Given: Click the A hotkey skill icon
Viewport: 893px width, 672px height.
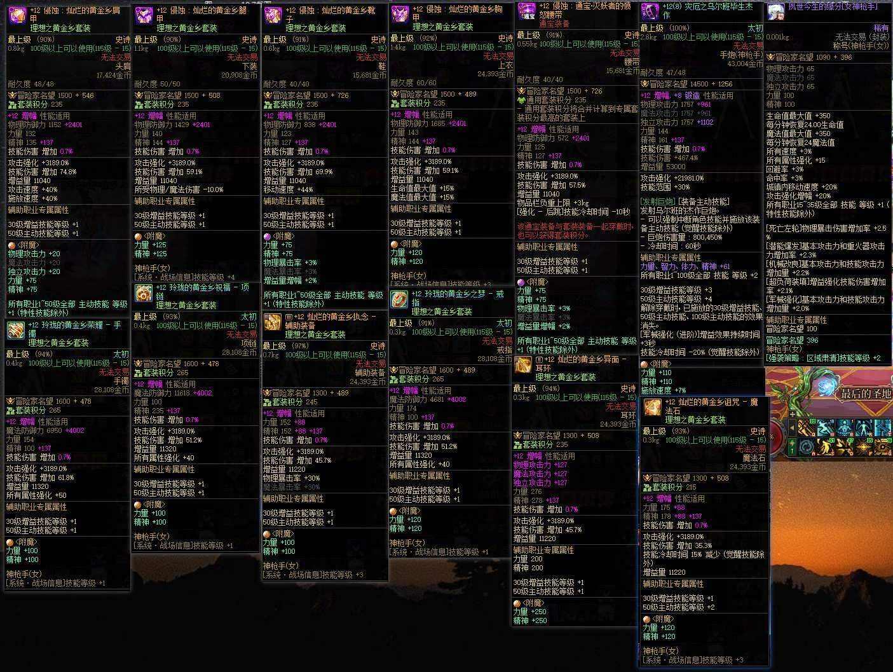Looking at the screenshot, I should tap(808, 447).
